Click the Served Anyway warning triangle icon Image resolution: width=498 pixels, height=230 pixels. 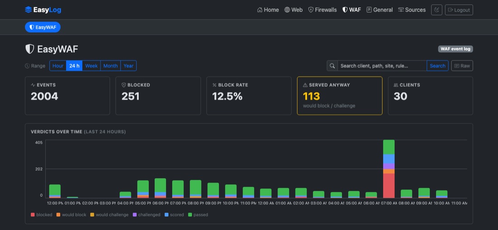click(x=305, y=85)
